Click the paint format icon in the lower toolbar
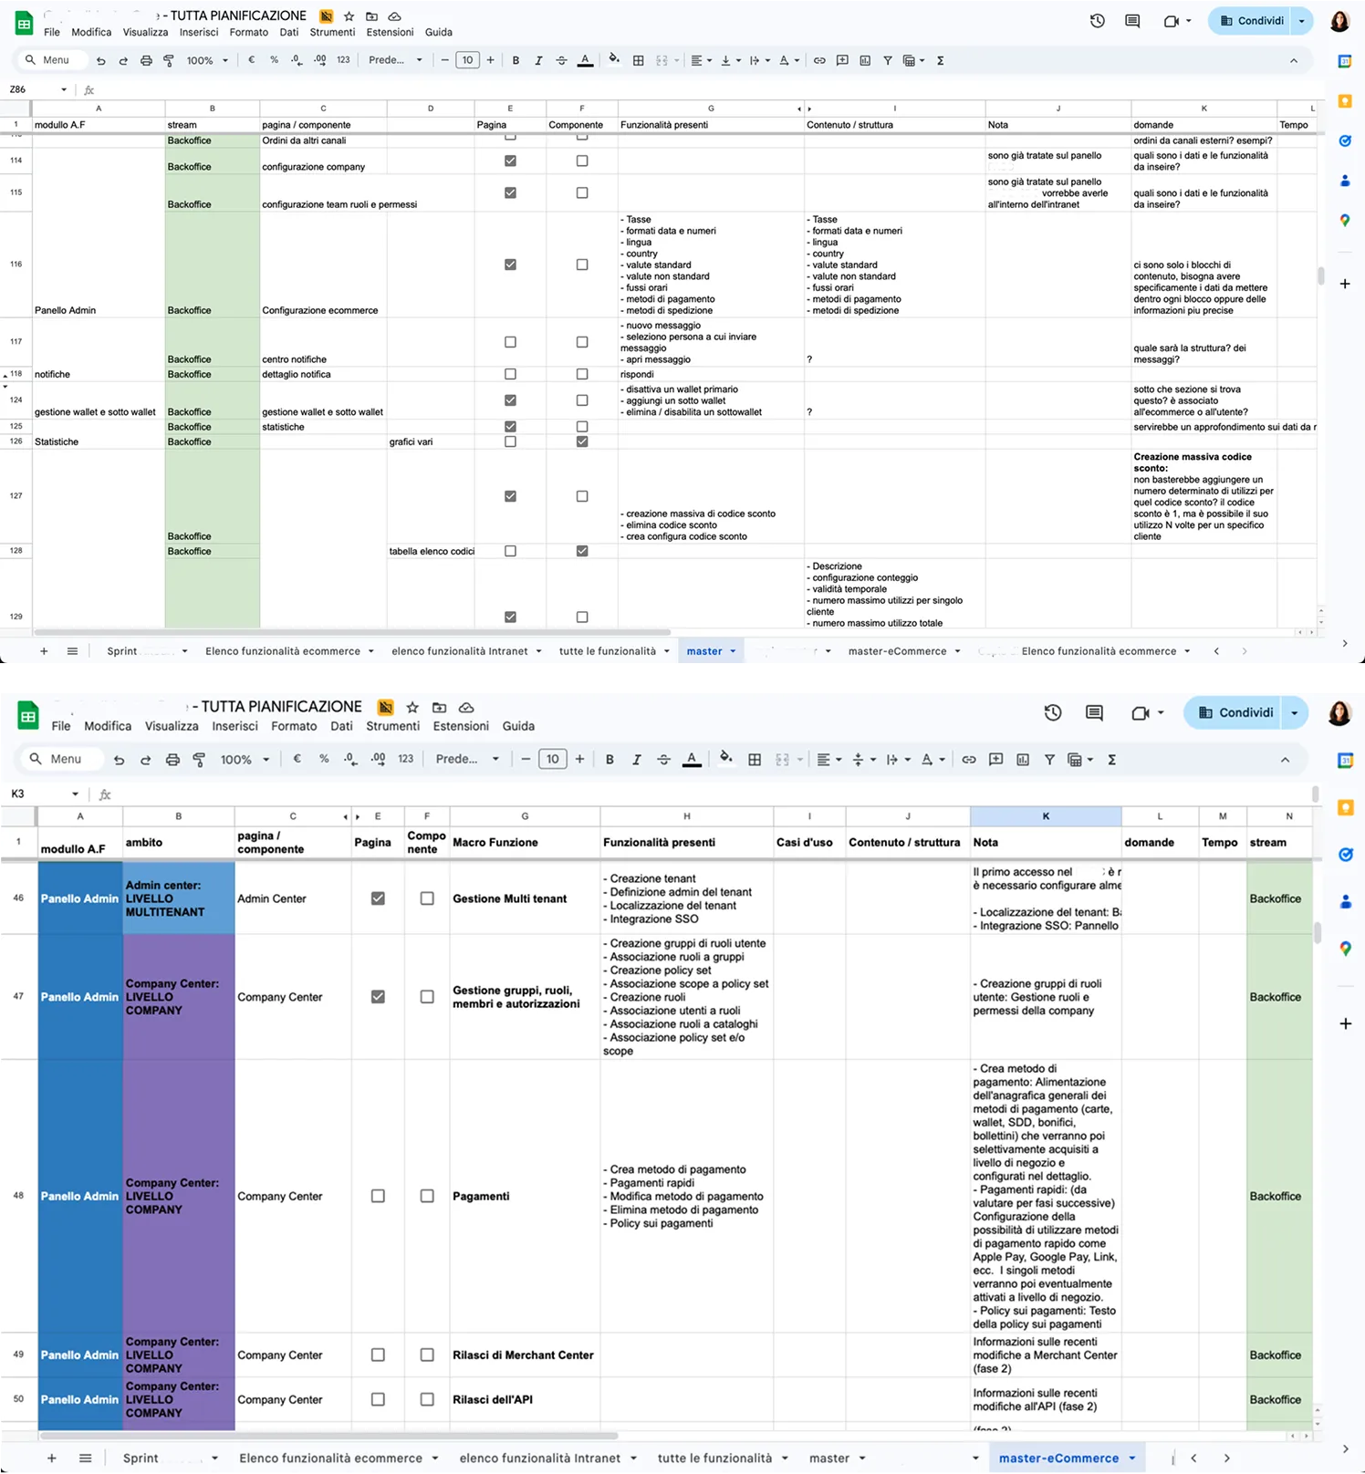 pyautogui.click(x=199, y=760)
